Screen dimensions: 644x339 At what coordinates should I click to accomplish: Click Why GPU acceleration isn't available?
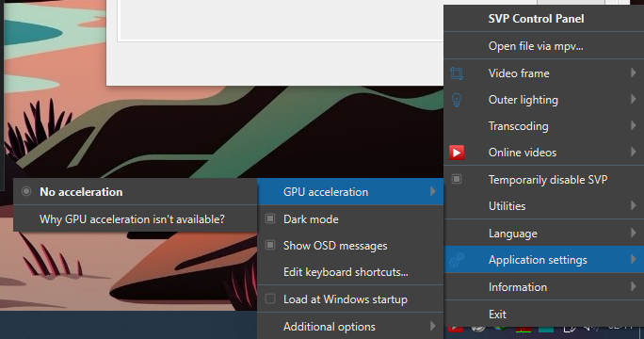(x=136, y=219)
